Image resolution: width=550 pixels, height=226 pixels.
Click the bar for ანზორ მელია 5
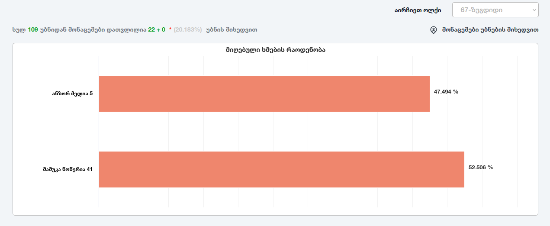264,94
